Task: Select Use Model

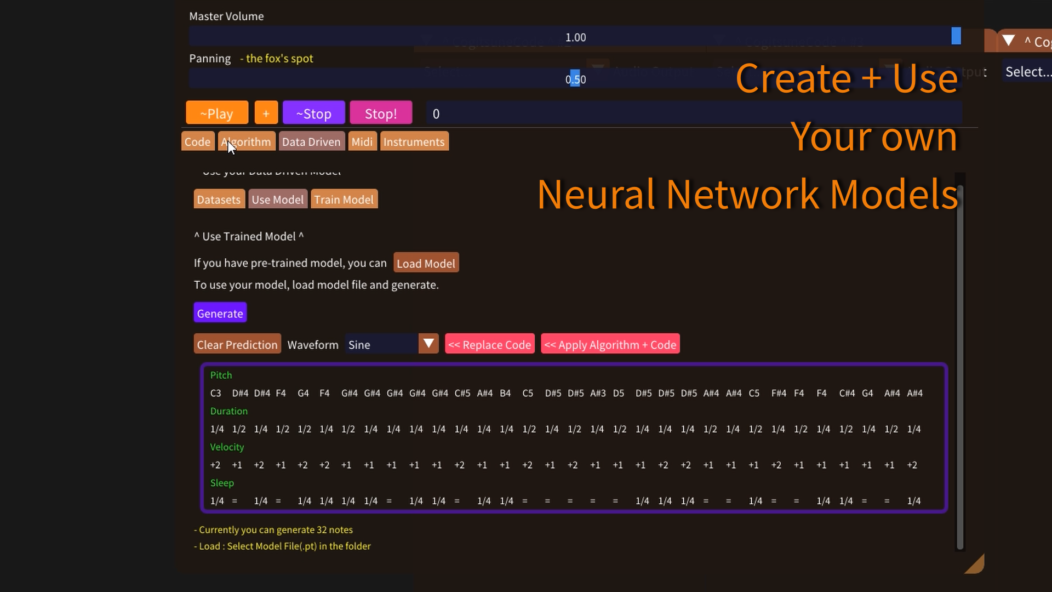Action: pos(278,199)
